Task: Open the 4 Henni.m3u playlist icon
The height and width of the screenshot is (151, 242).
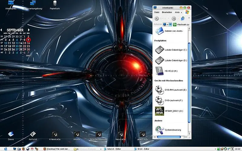Action: (54, 134)
